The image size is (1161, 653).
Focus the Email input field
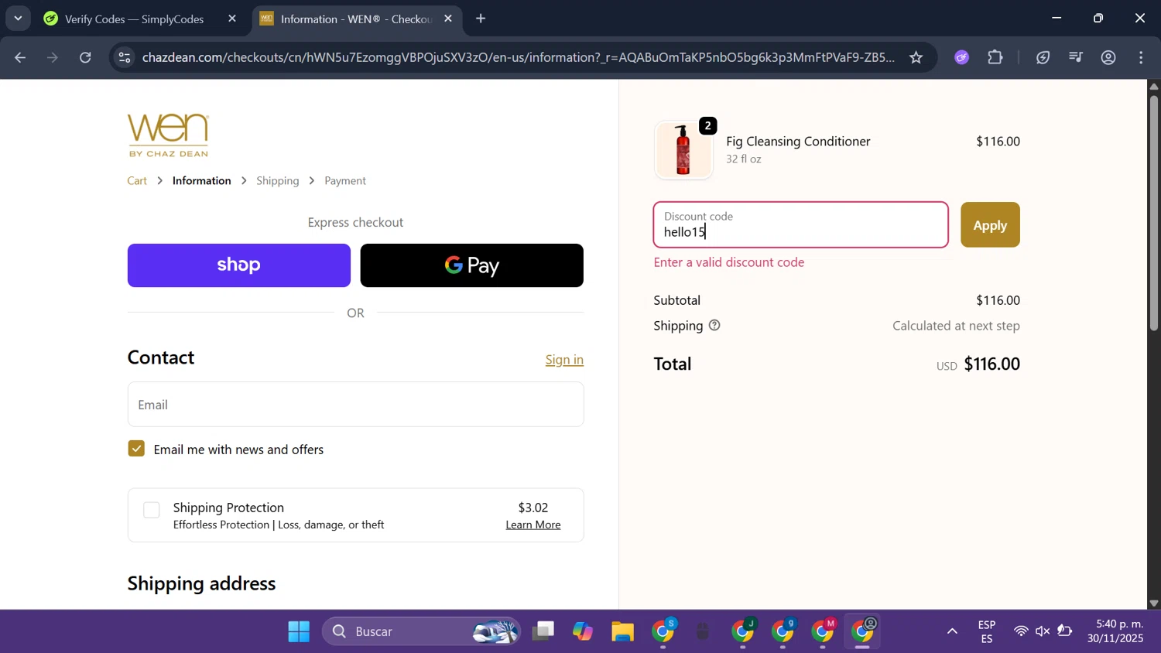click(356, 405)
